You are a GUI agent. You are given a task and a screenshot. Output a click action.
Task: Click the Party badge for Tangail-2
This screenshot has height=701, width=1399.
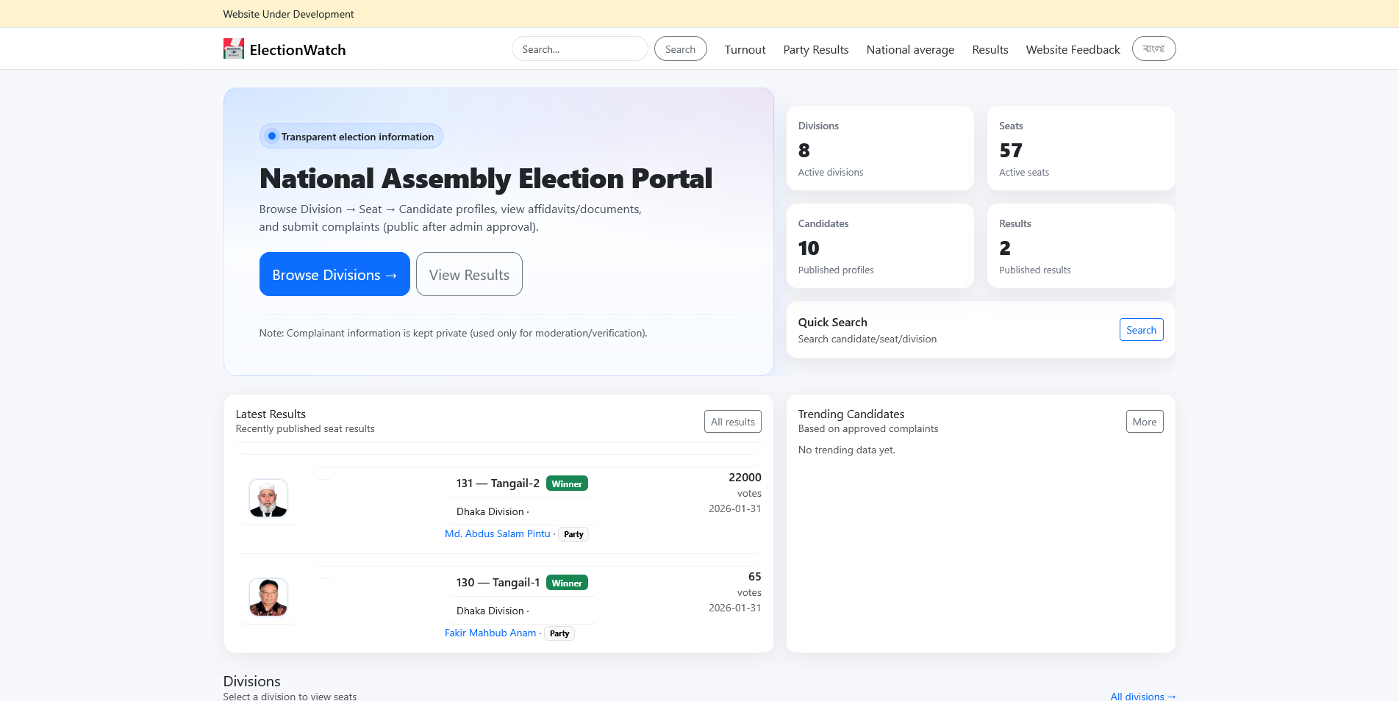click(x=573, y=535)
